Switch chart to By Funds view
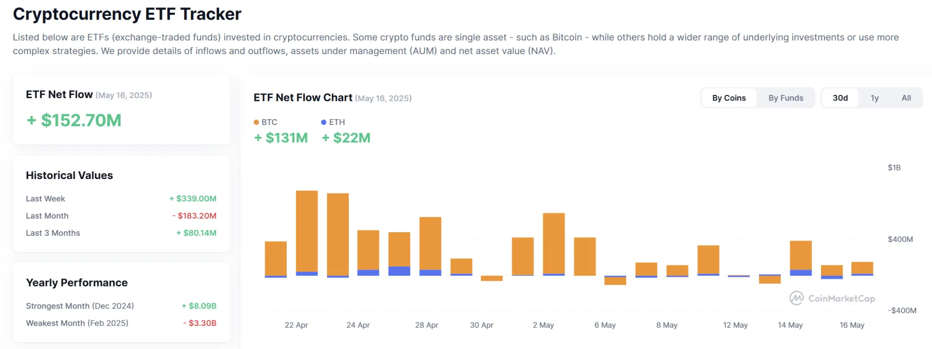932x349 pixels. coord(785,98)
